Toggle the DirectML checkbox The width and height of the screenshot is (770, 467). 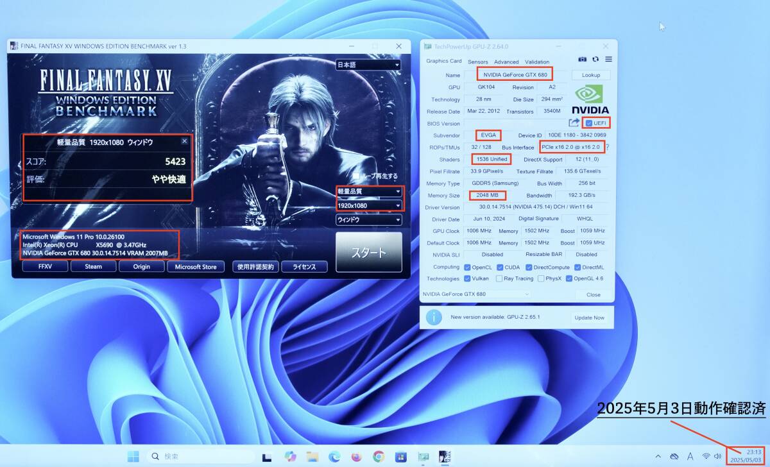[576, 267]
